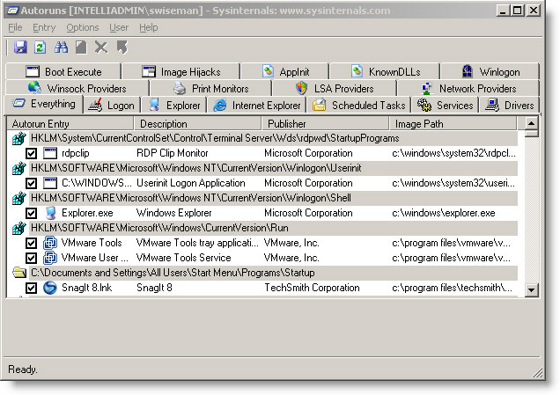Sort by Autorun Entry column header
Screen dimensions: 560x395
point(70,124)
